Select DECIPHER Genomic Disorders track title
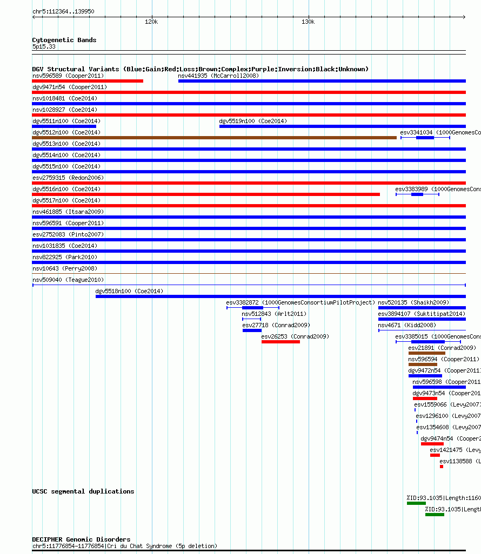The width and height of the screenshot is (481, 554). 81,539
